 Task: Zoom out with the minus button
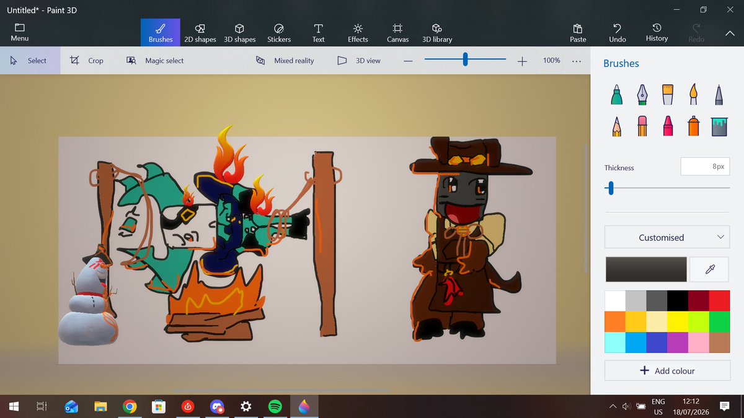point(408,61)
